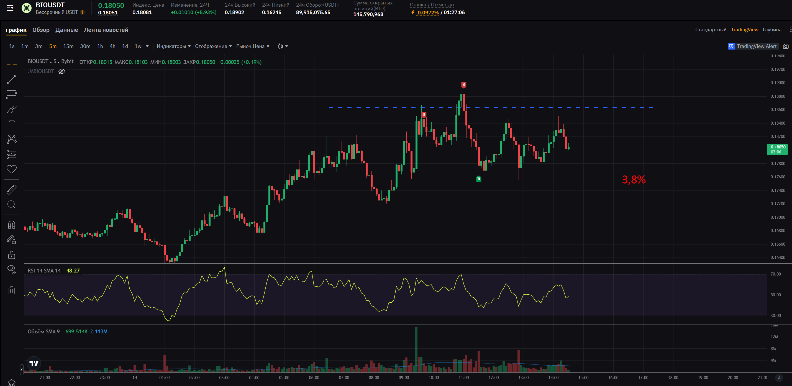Image resolution: width=792 pixels, height=386 pixels.
Task: Toggle lock all drawings padlock
Action: pos(12,255)
